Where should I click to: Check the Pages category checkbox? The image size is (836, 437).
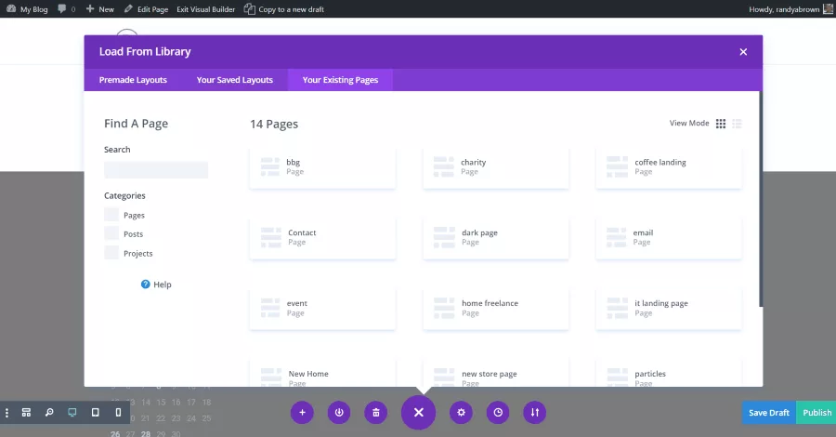(x=111, y=215)
